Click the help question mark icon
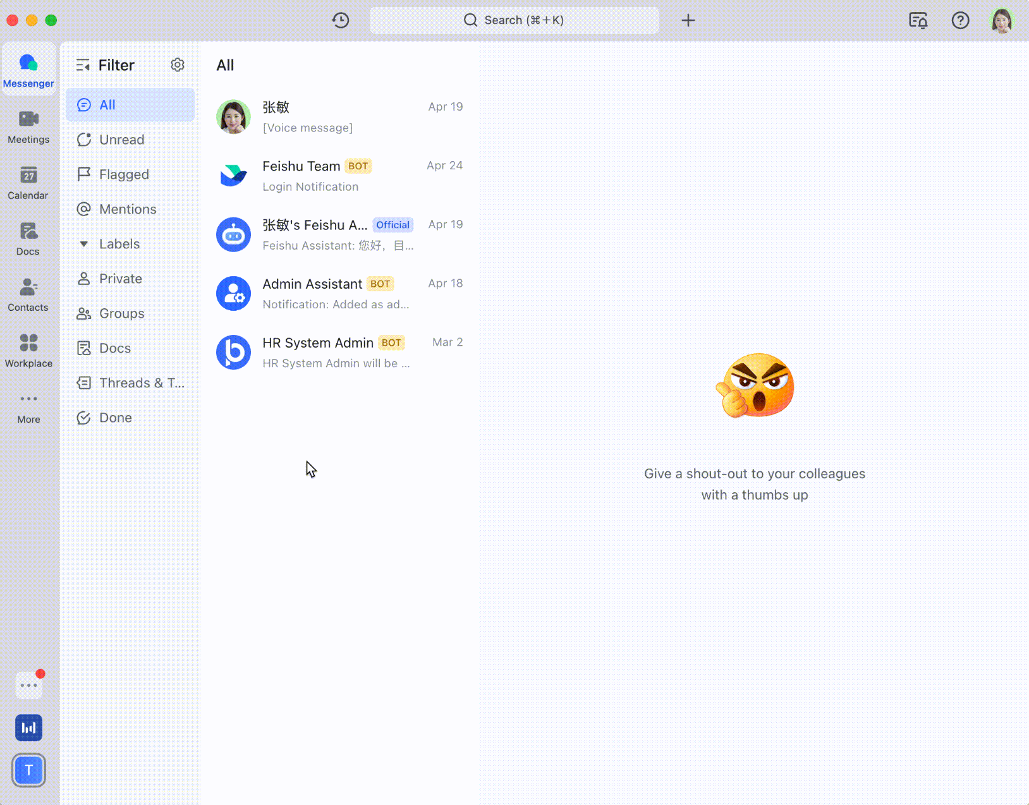This screenshot has width=1029, height=805. (x=961, y=20)
